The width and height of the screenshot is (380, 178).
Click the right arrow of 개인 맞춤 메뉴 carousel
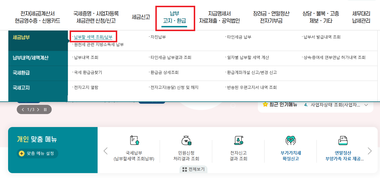coord(370,150)
